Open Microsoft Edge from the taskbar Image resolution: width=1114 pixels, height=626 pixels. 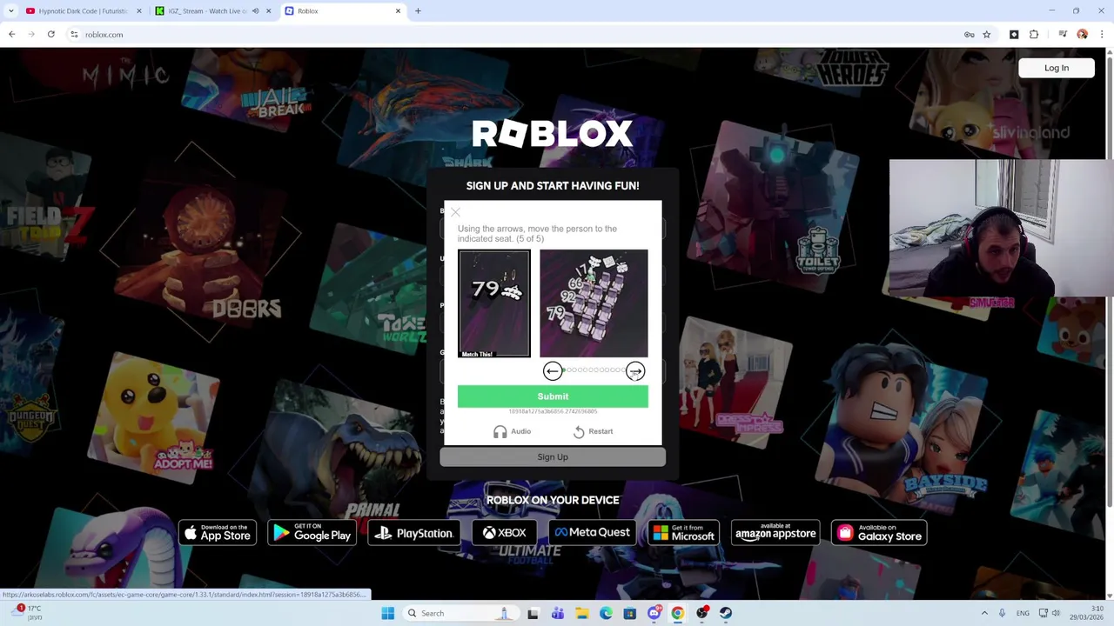(606, 613)
